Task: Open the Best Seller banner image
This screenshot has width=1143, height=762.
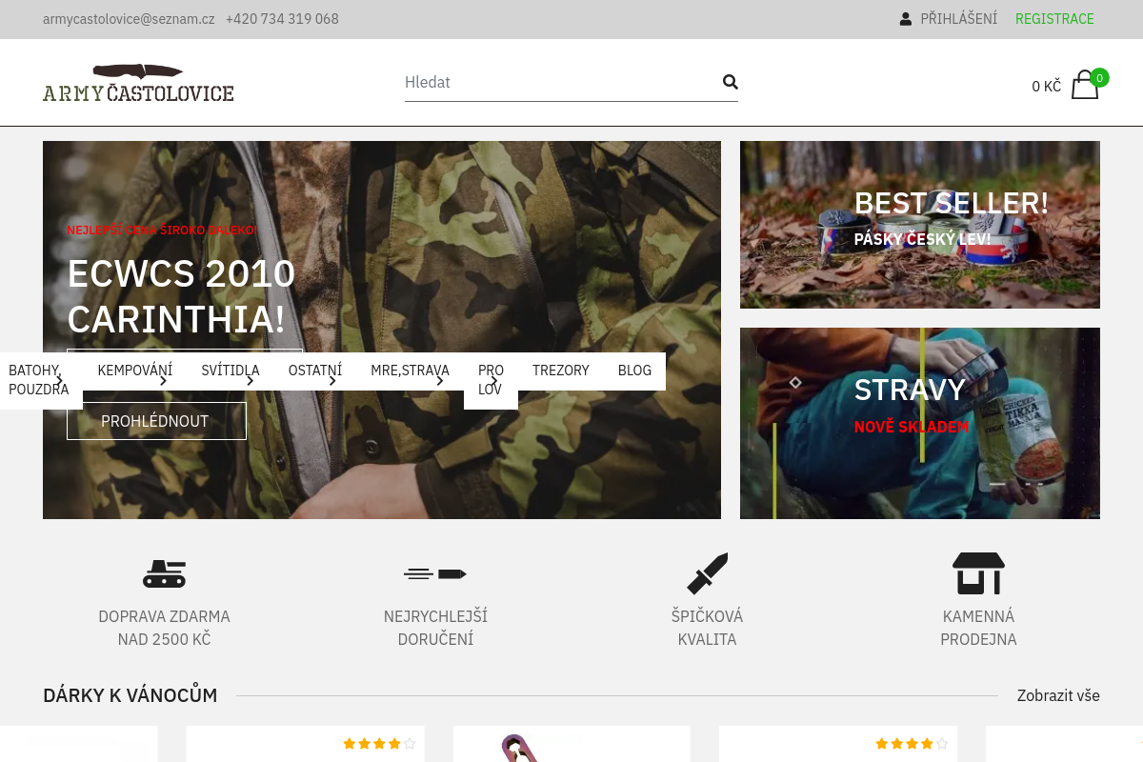Action: 919,225
